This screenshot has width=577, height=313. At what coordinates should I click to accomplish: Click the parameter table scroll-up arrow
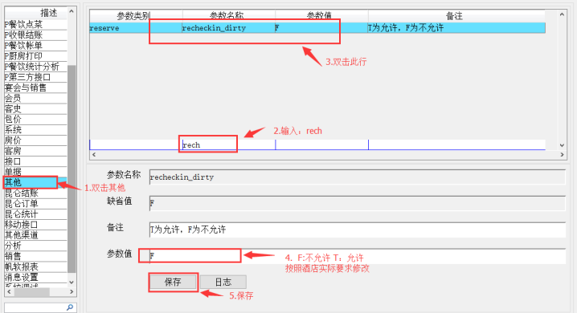click(x=562, y=14)
